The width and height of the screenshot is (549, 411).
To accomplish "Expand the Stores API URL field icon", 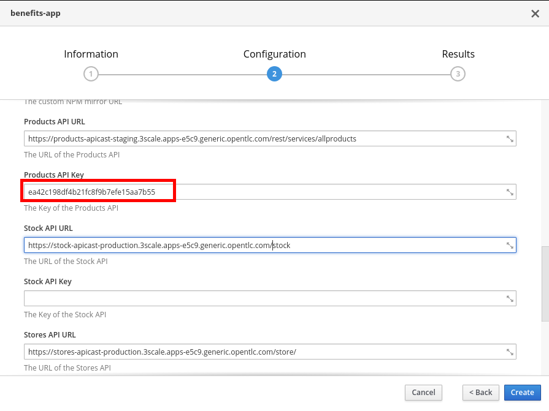I will click(x=509, y=352).
